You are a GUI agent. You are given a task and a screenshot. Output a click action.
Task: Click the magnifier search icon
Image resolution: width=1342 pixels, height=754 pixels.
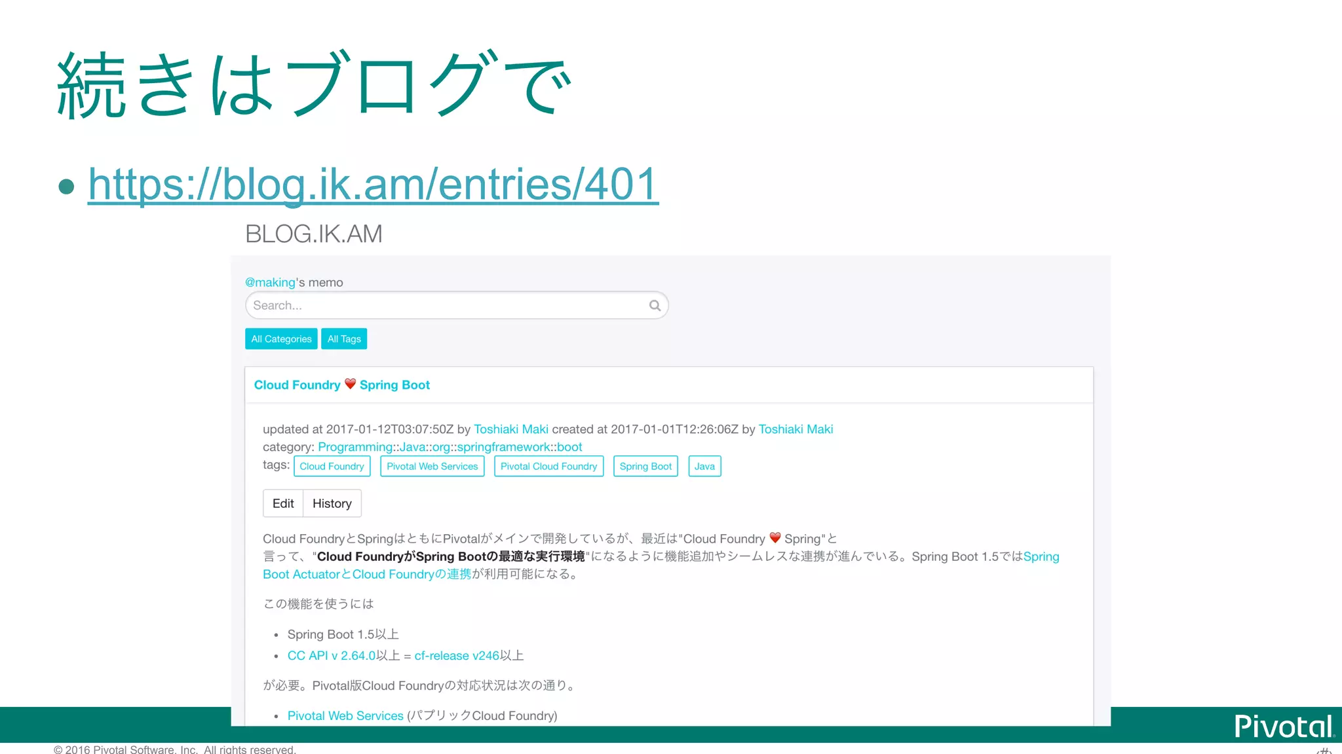pos(655,306)
